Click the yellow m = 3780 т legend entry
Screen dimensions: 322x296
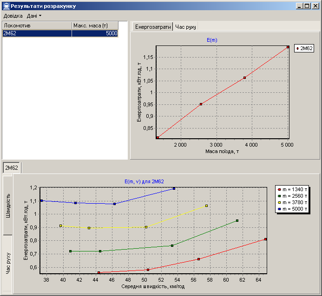[x=293, y=202]
